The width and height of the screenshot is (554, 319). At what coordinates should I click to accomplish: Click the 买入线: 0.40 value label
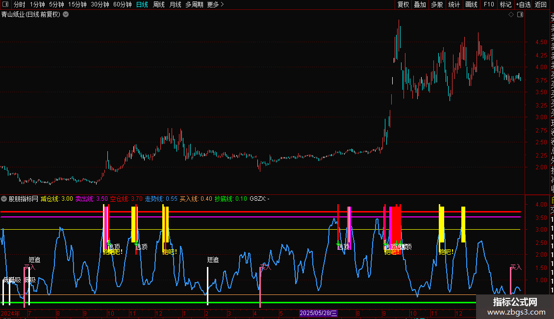point(196,199)
